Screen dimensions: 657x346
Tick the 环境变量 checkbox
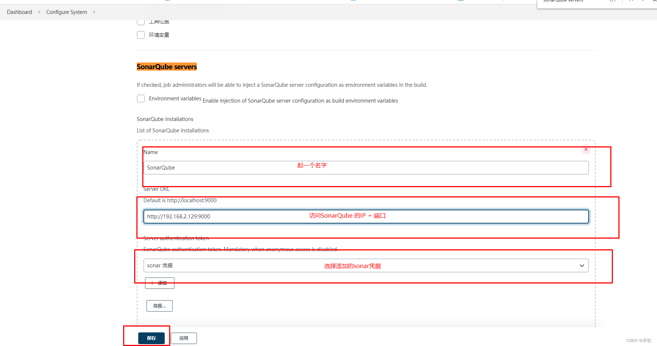pos(141,35)
